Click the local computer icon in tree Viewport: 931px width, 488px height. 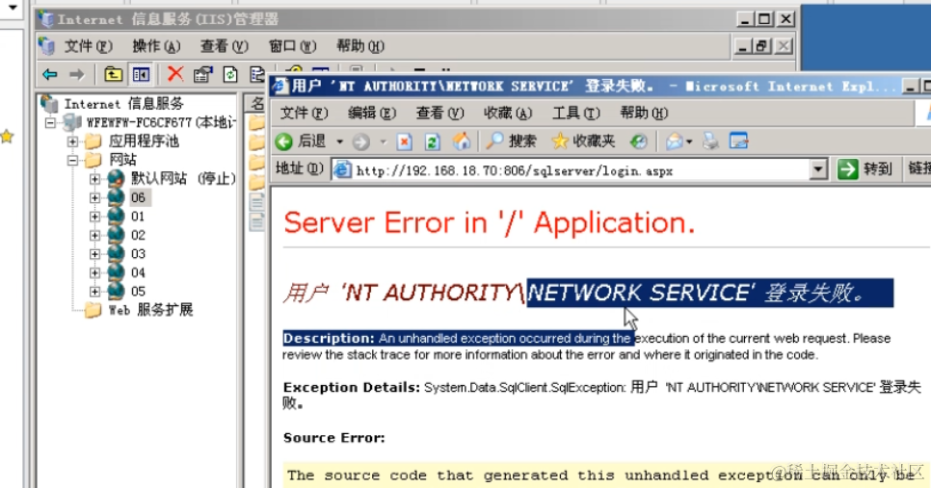point(72,123)
